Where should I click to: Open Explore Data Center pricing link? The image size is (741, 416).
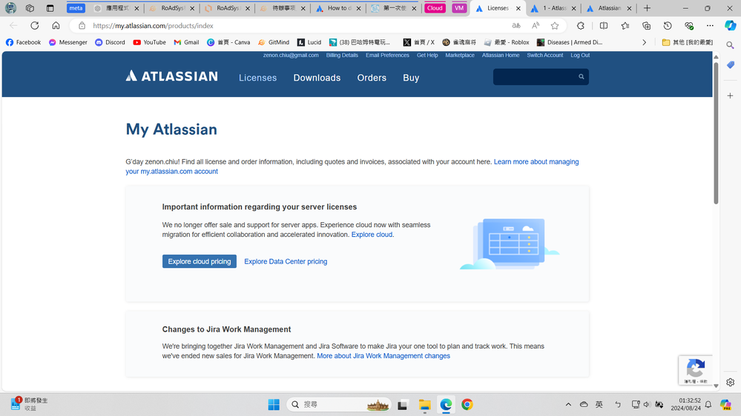coord(286,261)
